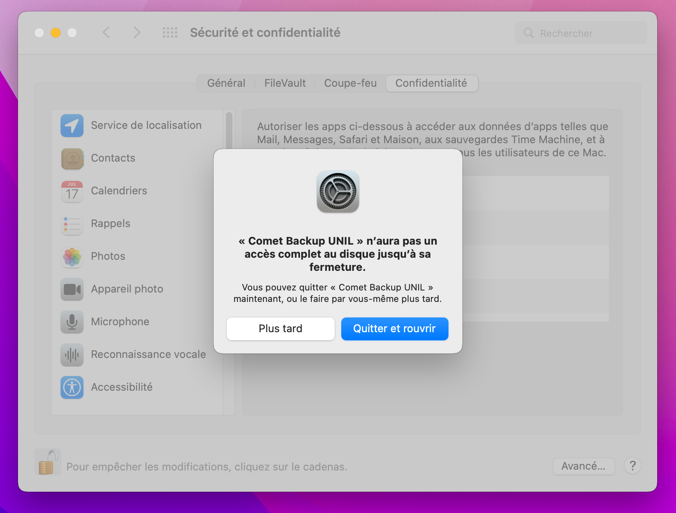This screenshot has height=513, width=676.
Task: Click Quitter et rouvrir button
Action: (x=394, y=329)
